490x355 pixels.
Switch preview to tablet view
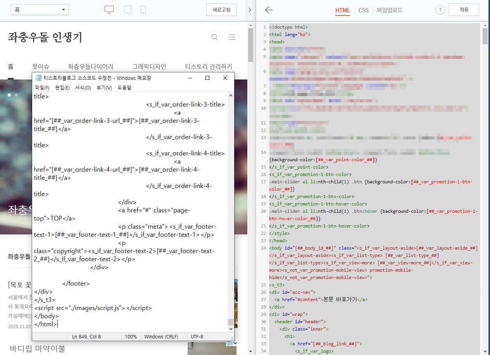128,10
